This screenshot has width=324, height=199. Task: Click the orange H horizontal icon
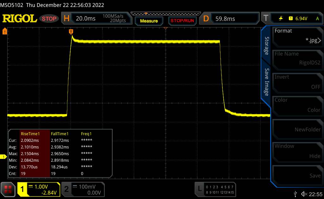click(x=66, y=18)
